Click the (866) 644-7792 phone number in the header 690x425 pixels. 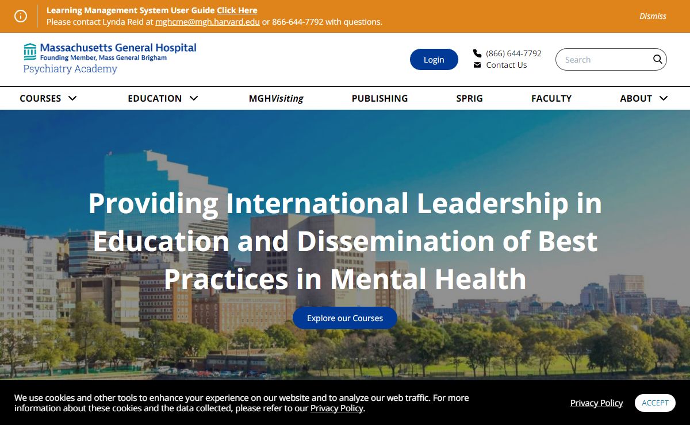coord(513,53)
